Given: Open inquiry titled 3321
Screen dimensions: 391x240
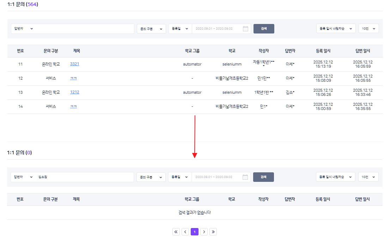Looking at the screenshot, I should [x=74, y=64].
